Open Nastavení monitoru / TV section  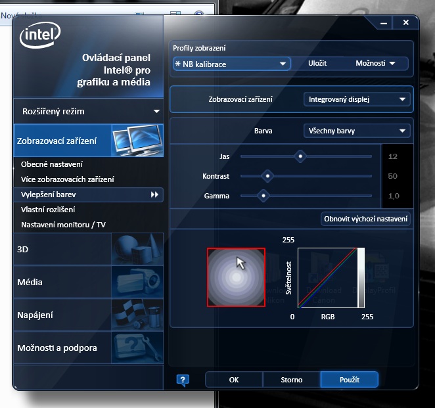tap(63, 225)
